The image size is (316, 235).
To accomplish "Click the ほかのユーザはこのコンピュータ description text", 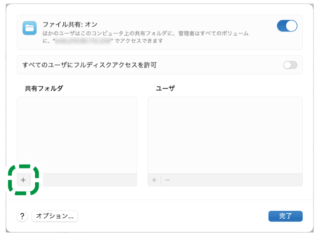I will [x=146, y=37].
